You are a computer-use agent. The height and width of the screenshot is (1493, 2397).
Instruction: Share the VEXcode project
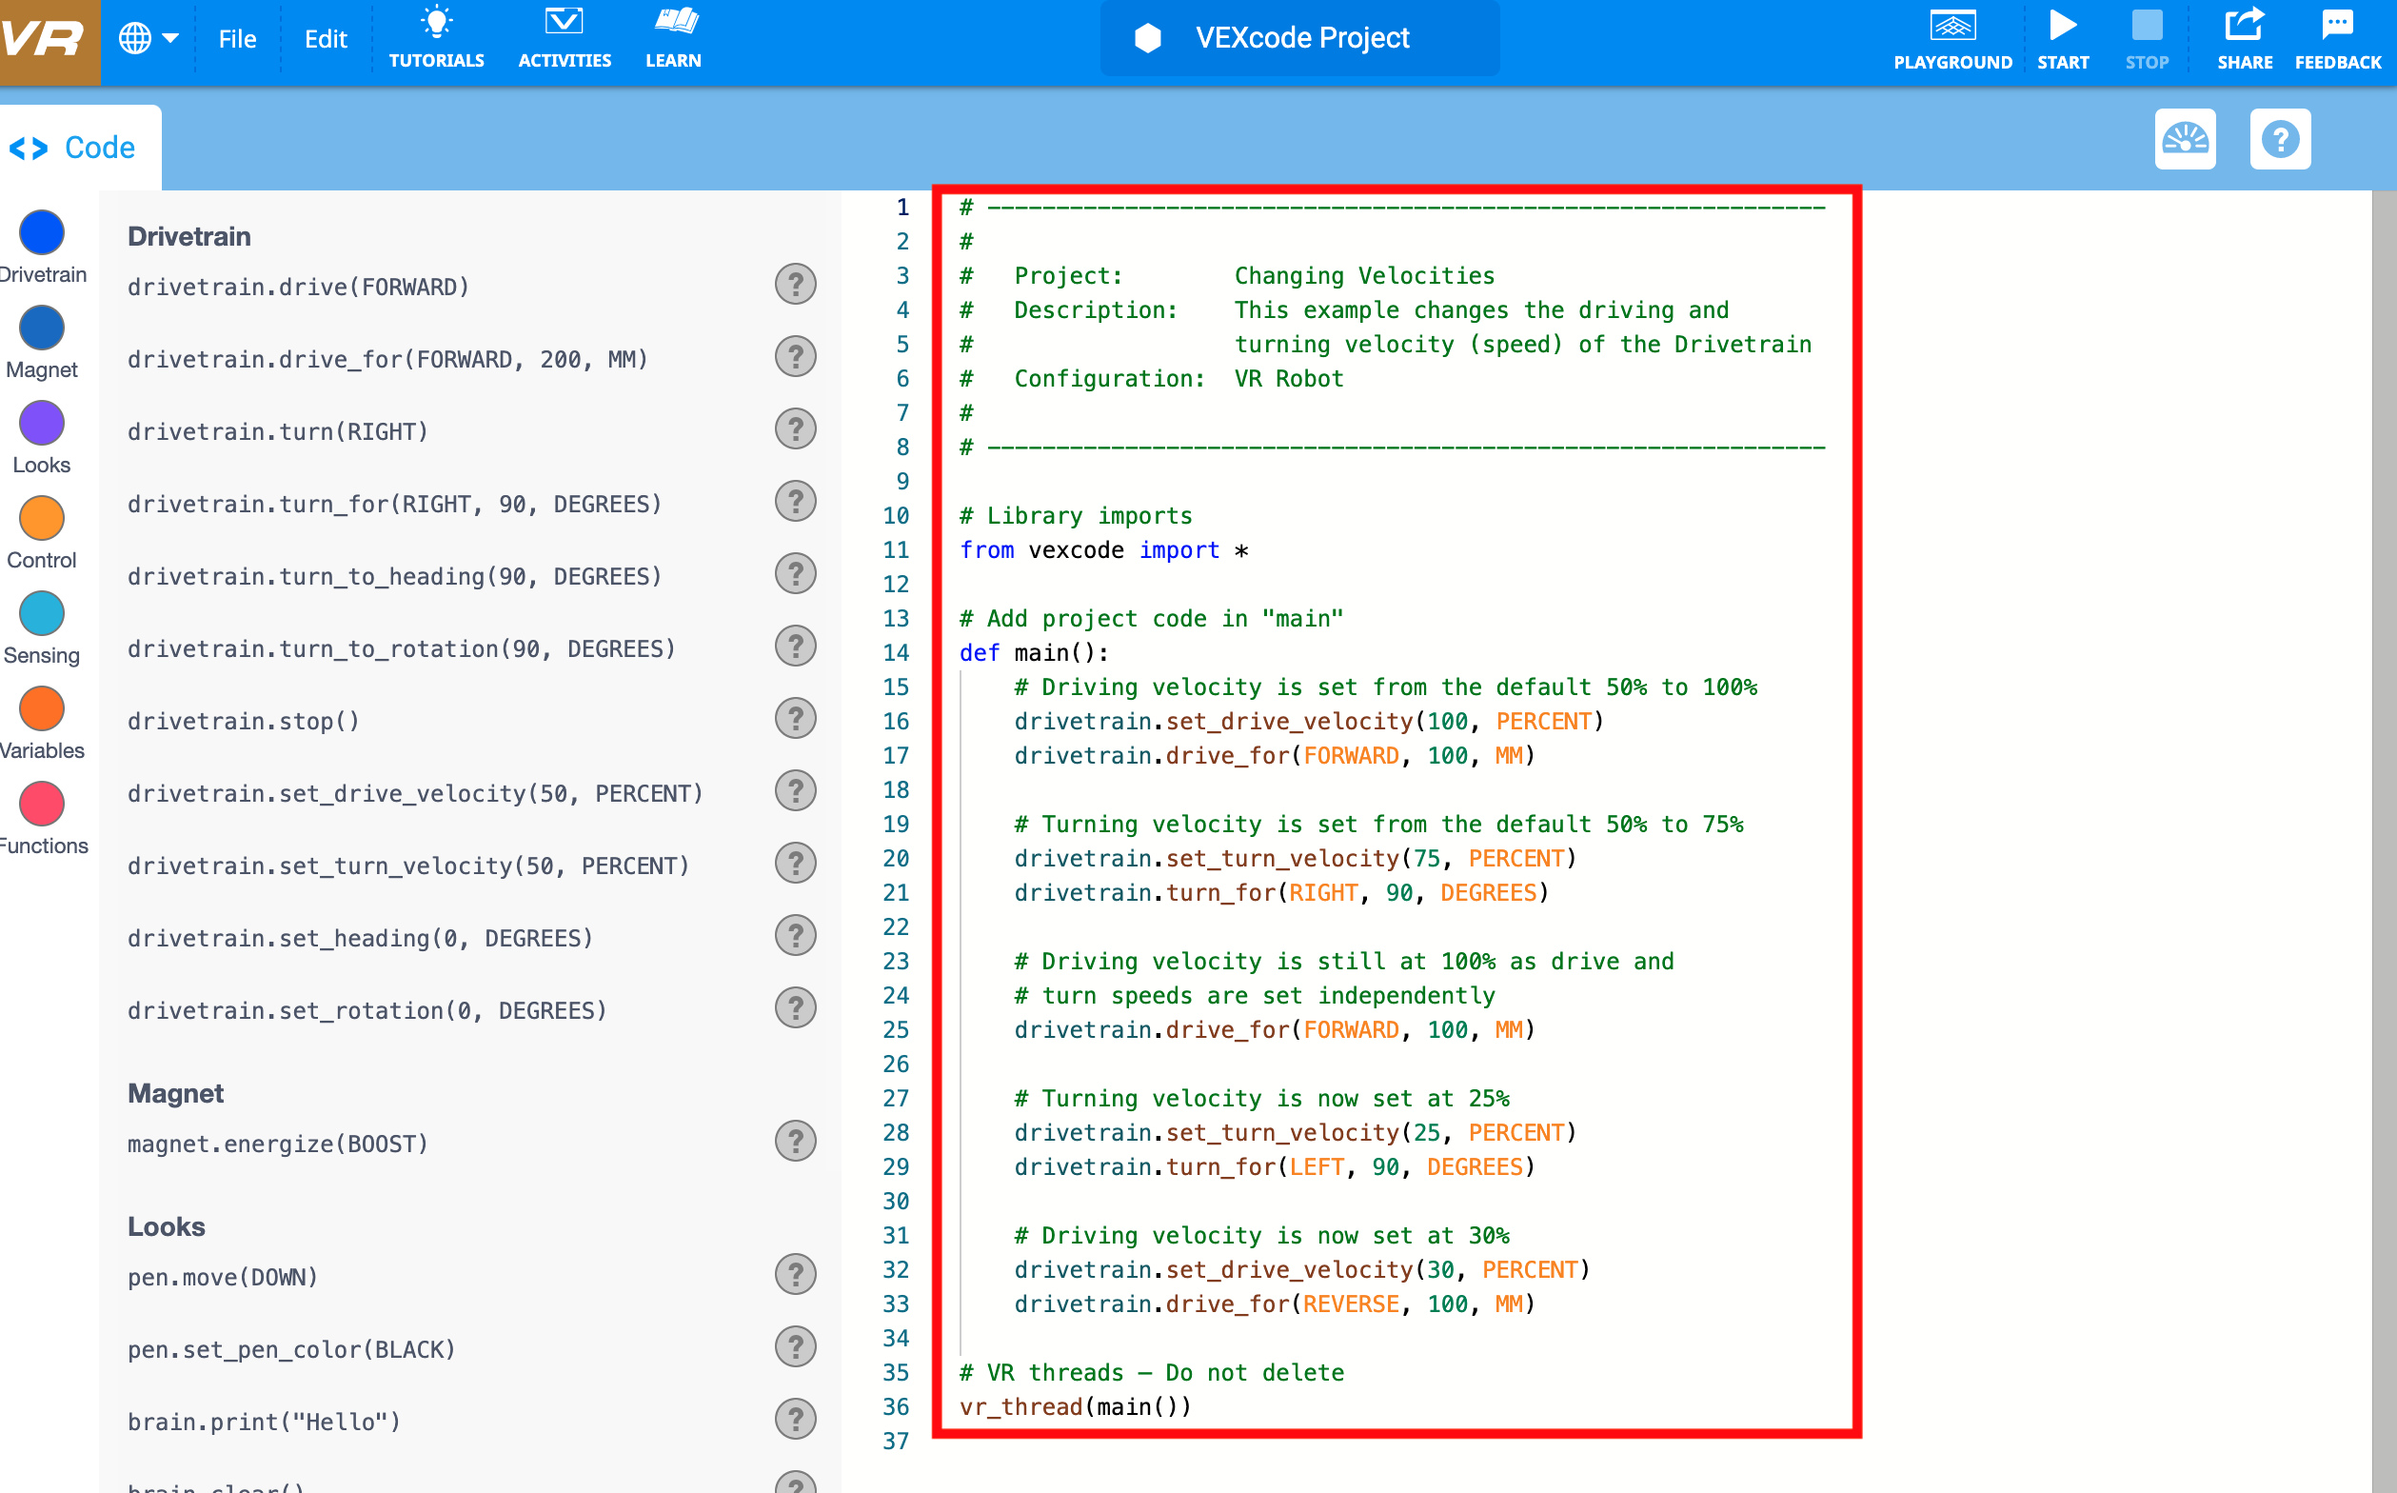point(2244,37)
